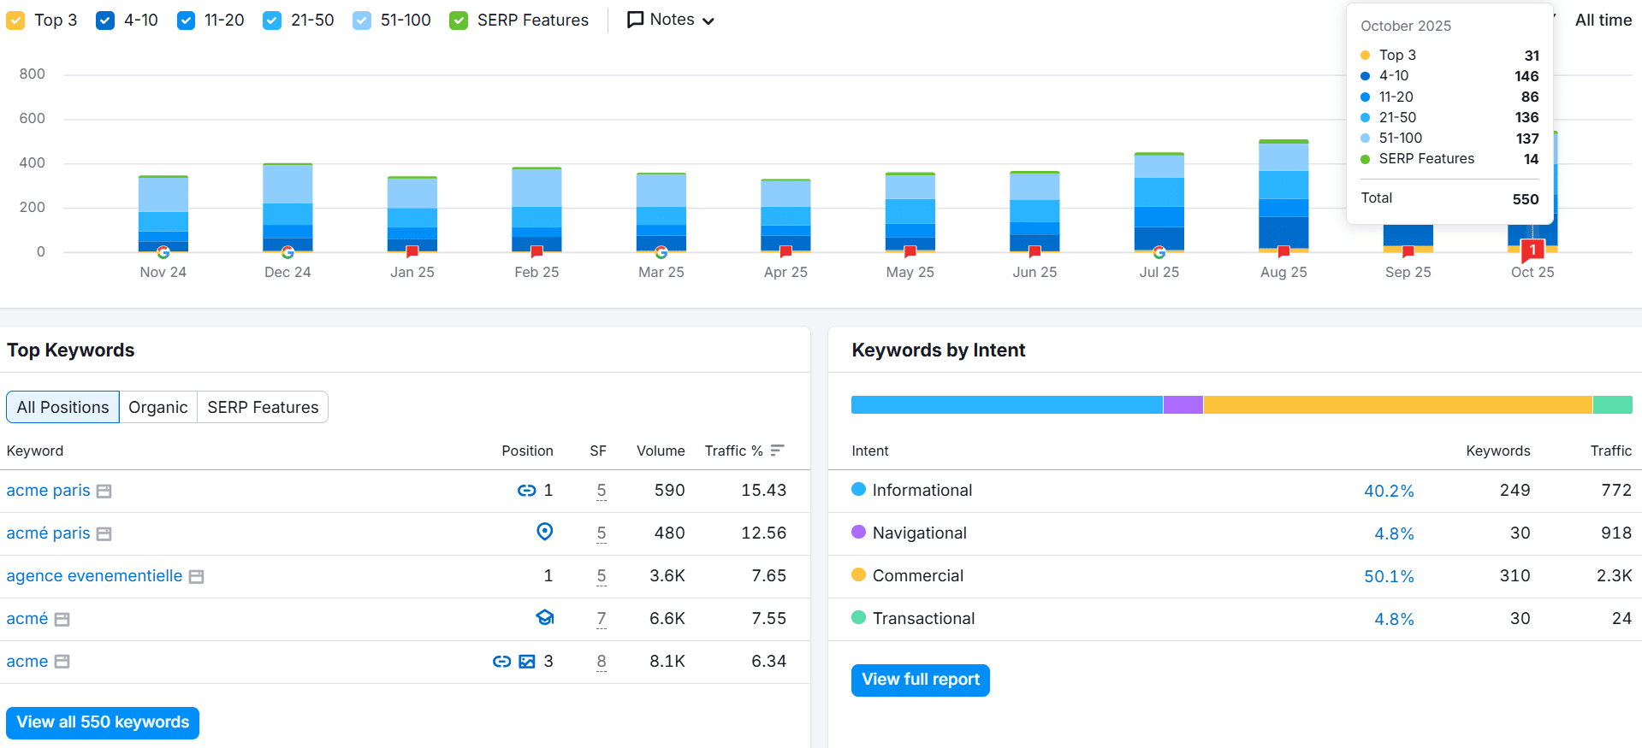Expand the Notes dropdown
Viewport: 1642px width, 748px height.
click(x=671, y=20)
